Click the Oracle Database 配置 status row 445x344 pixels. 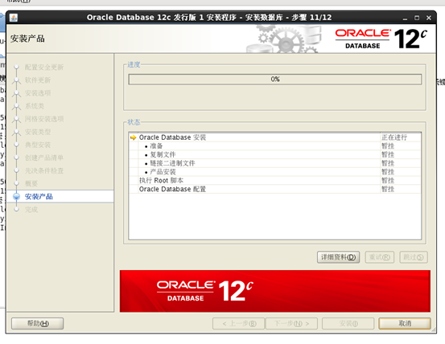click(274, 189)
